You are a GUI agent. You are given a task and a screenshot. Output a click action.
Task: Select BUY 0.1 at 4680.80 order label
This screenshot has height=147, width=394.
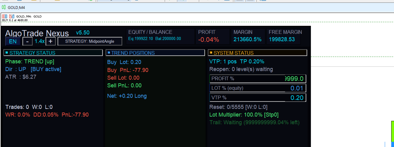pyautogui.click(x=15, y=20)
